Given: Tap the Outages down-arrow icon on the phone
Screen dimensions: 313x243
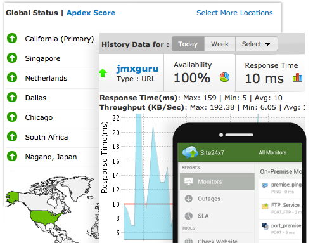Looking at the screenshot, I should click(x=188, y=199).
